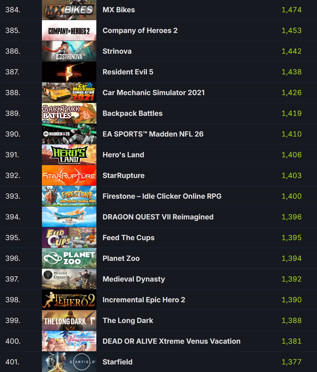This screenshot has width=317, height=372.
Task: Open Firestone – Idle Clicker Online RPG title
Action: click(162, 196)
